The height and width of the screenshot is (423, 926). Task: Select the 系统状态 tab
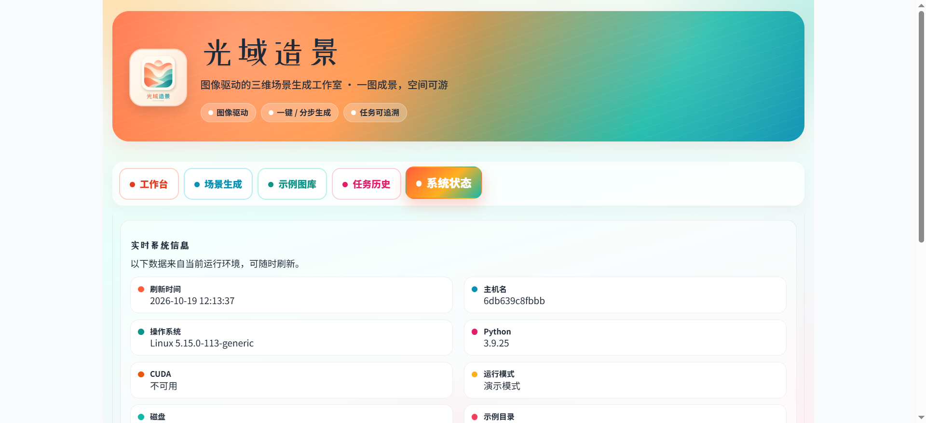coord(444,183)
